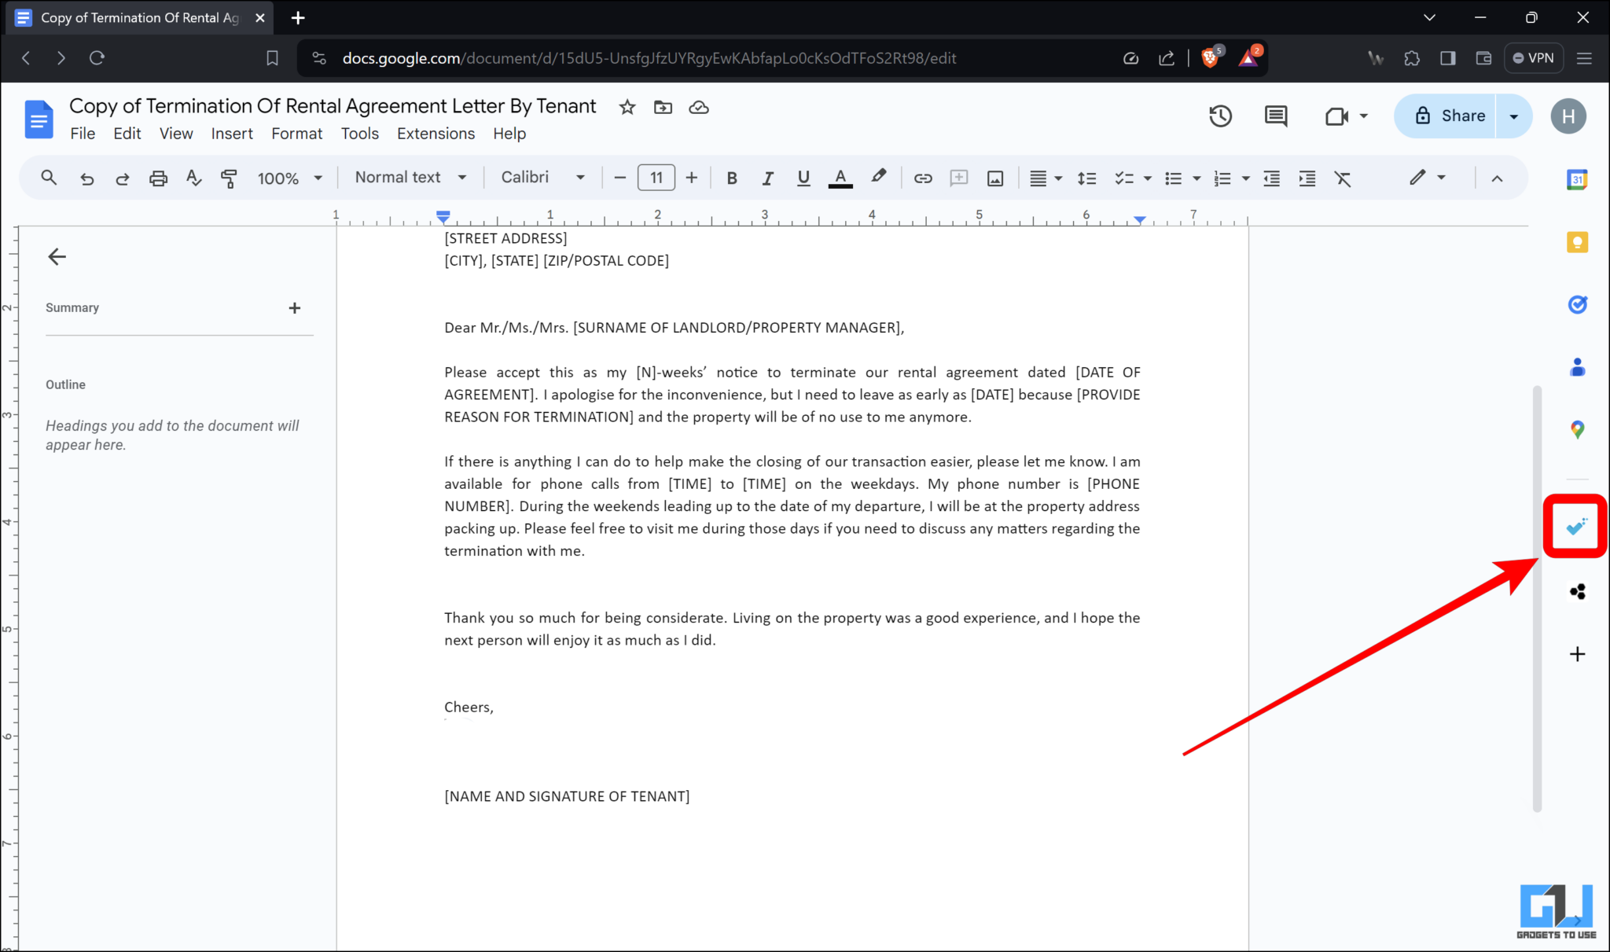Open Google Tasks side panel
This screenshot has height=952, width=1610.
(1577, 305)
